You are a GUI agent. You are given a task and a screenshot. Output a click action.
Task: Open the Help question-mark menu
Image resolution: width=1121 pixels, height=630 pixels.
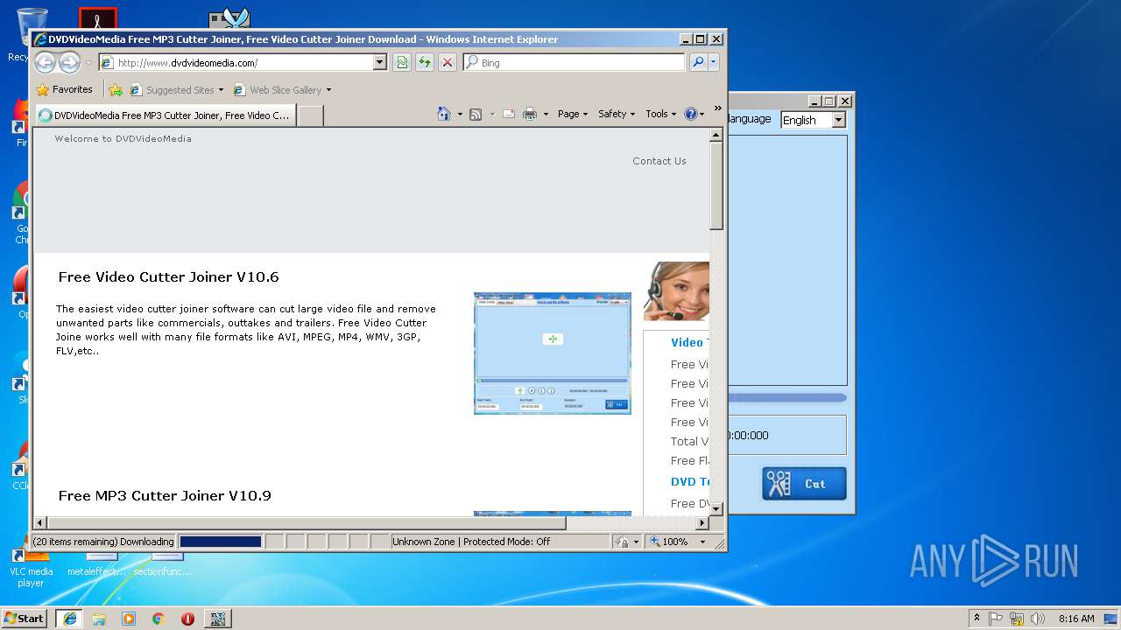coord(694,114)
